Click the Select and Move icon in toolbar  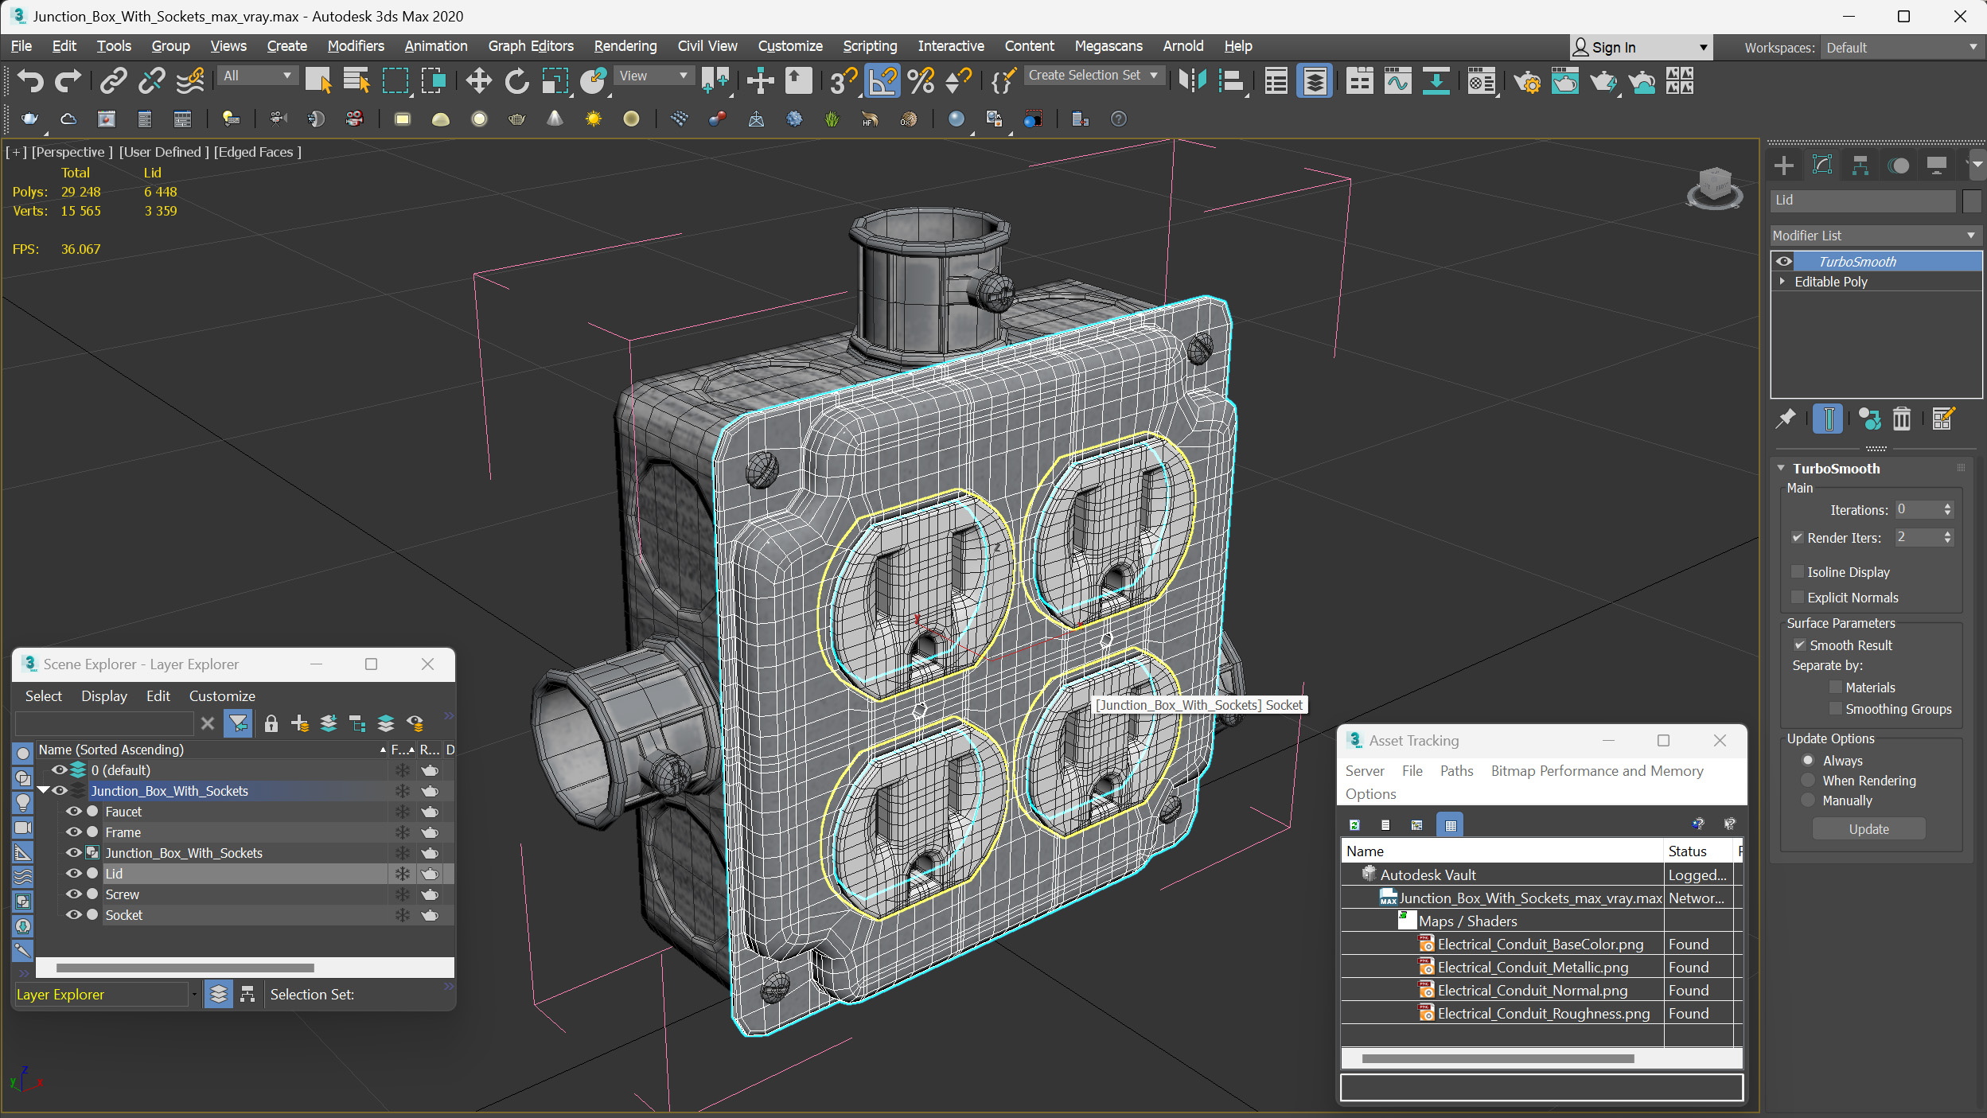pos(477,84)
